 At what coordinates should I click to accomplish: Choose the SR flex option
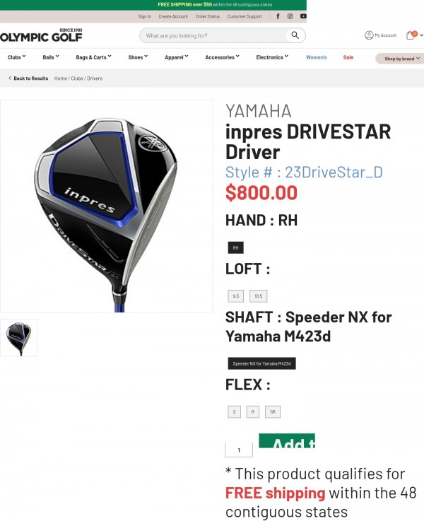[x=273, y=411]
